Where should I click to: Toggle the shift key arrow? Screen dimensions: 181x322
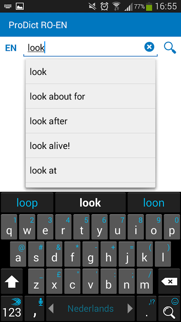12,281
